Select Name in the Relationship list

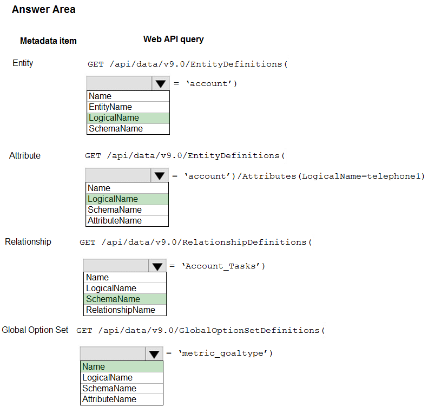coord(125,278)
